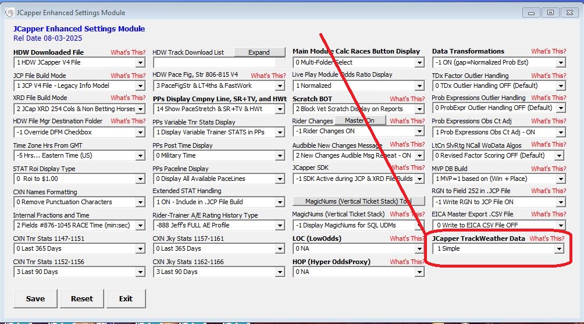Image resolution: width=584 pixels, height=324 pixels.
Task: Click What's This? for JCapper TrackWeather Data
Action: [547, 238]
